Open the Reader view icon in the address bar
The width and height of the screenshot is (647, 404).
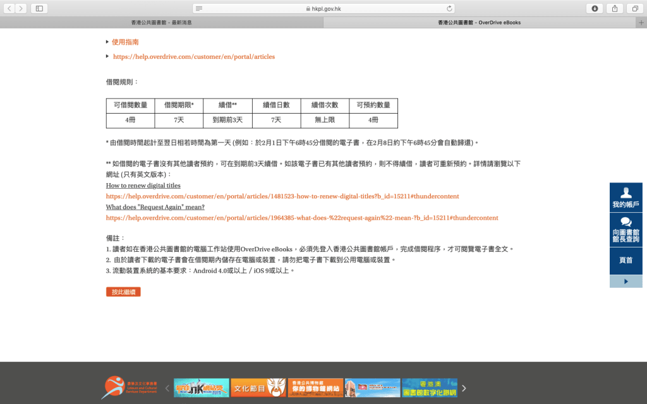[x=199, y=8]
